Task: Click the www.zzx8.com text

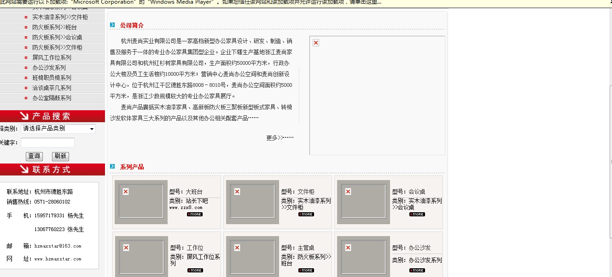Action: click(x=186, y=208)
